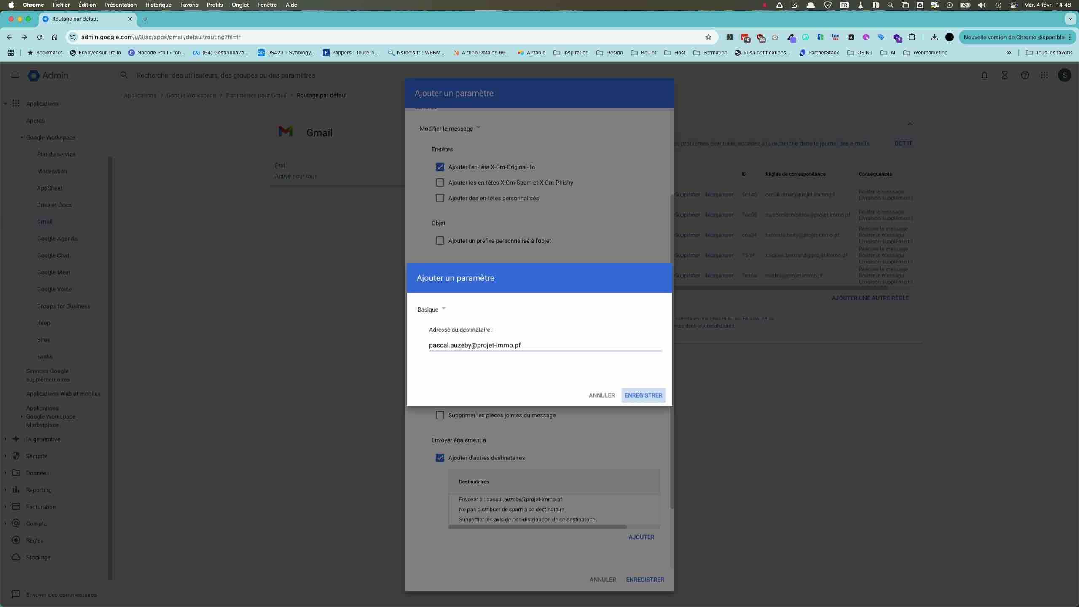Open the Admin main hamburger menu
1079x607 pixels.
coord(15,75)
